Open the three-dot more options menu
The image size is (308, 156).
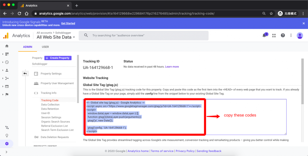click(x=291, y=35)
